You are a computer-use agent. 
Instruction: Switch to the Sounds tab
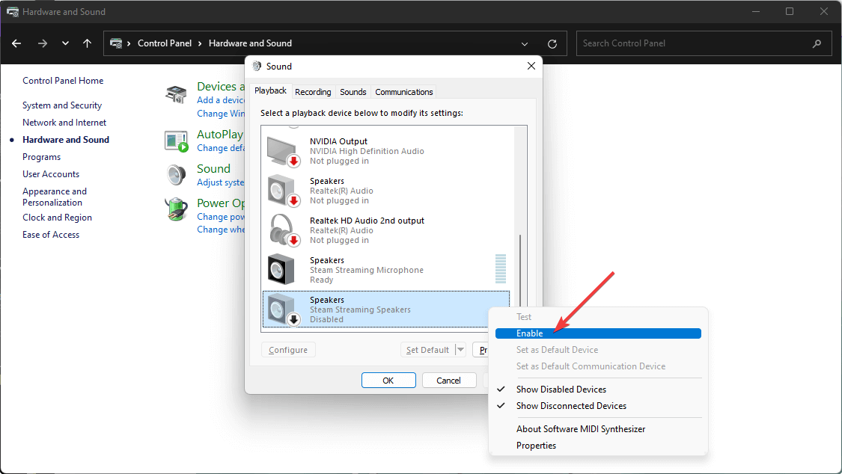click(x=353, y=92)
